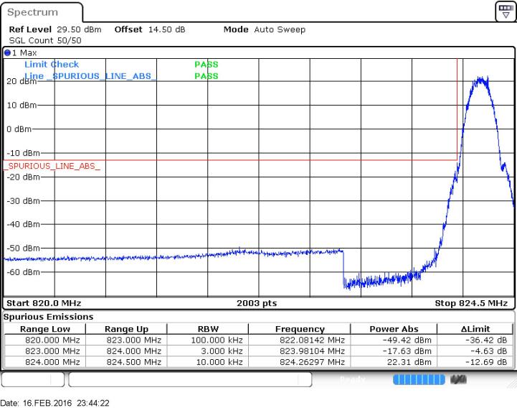This screenshot has height=418, width=517.
Task: Click the blue measurement progress bar
Action: 419,379
